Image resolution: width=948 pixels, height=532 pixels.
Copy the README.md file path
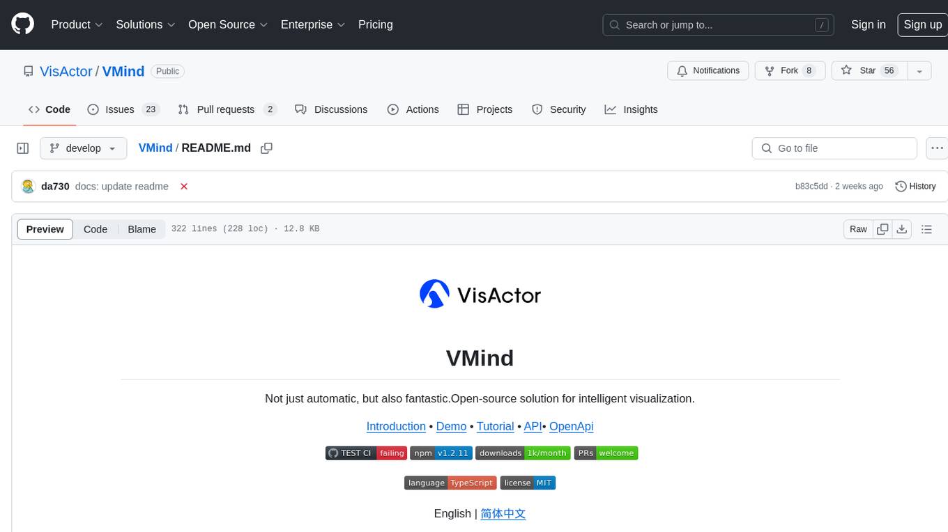coord(266,148)
